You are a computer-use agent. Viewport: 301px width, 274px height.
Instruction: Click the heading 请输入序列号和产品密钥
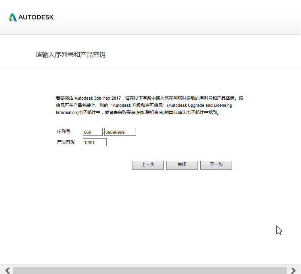click(x=71, y=55)
